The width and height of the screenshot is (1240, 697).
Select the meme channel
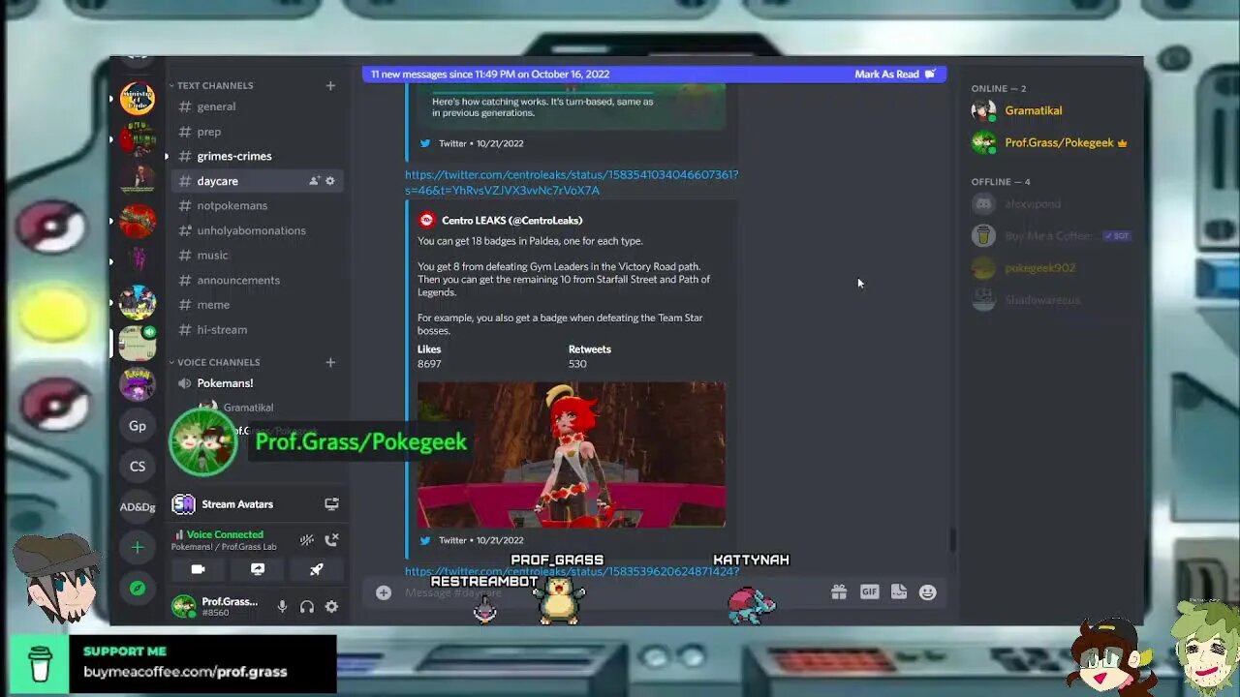[x=257, y=305]
